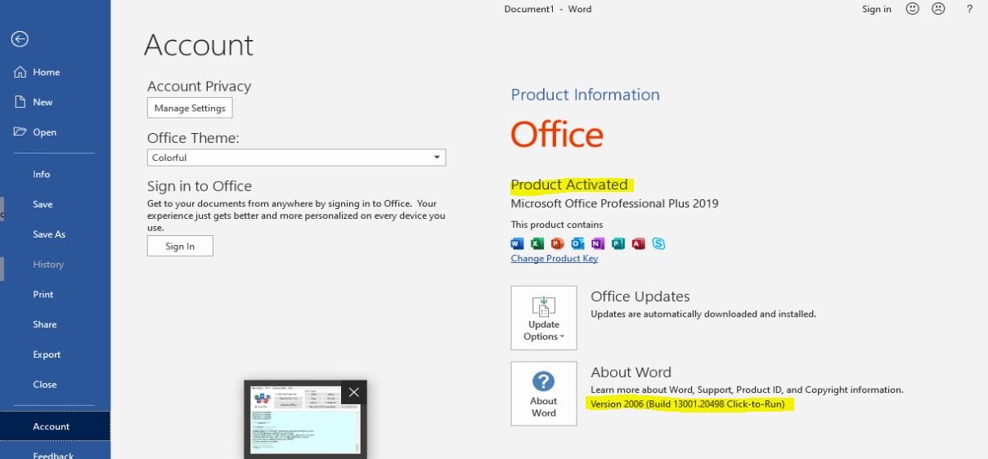988x459 pixels.
Task: Click the Office Updates heading
Action: 640,296
